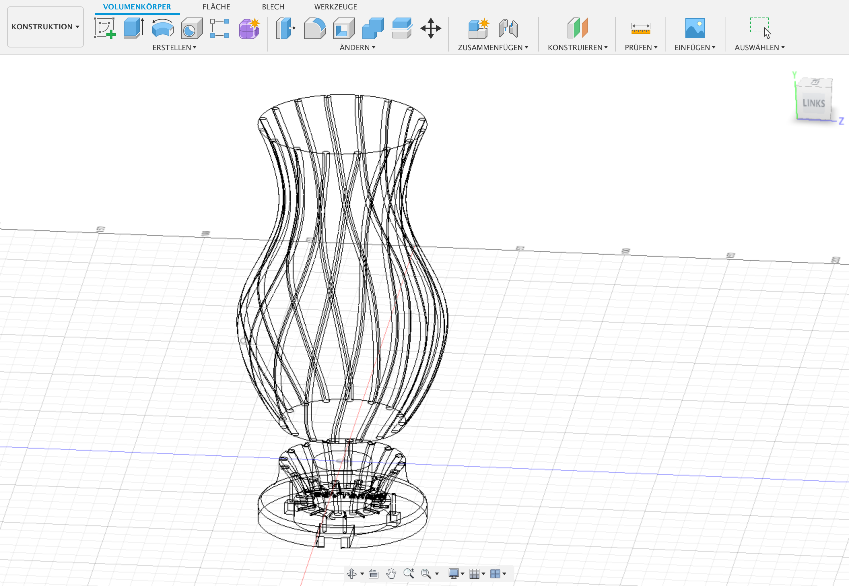This screenshot has width=849, height=586.
Task: Switch to the WERKZEUGE tab
Action: [336, 7]
